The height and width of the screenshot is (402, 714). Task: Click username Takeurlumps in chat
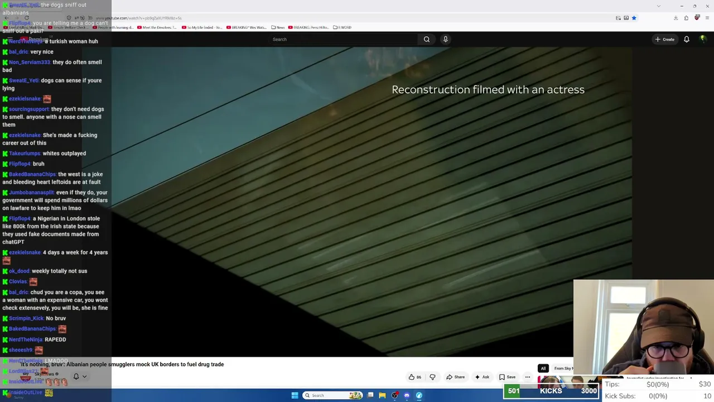click(25, 154)
